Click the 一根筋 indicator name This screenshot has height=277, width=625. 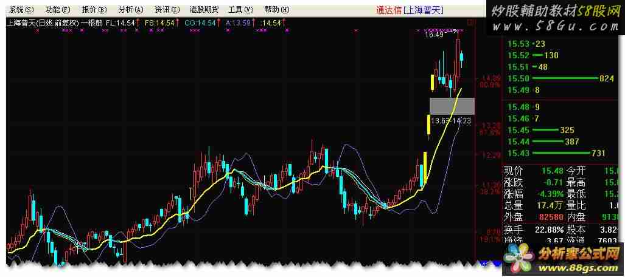91,23
